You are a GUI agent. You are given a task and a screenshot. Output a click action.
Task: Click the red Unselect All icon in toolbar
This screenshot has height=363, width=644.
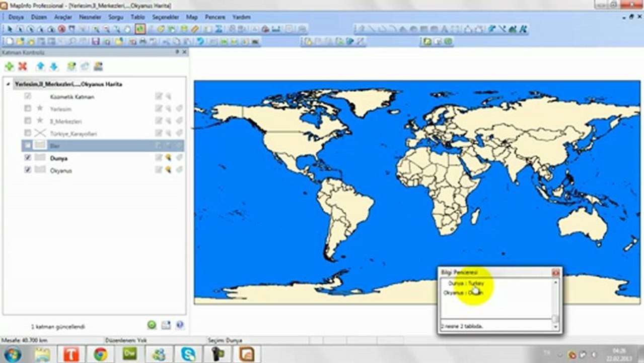tap(61, 29)
